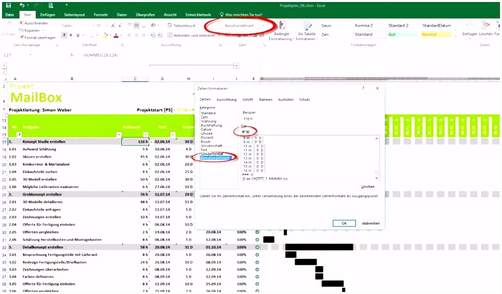This screenshot has width=502, height=294.
Task: Apply the red font color A
Action: tap(116, 35)
